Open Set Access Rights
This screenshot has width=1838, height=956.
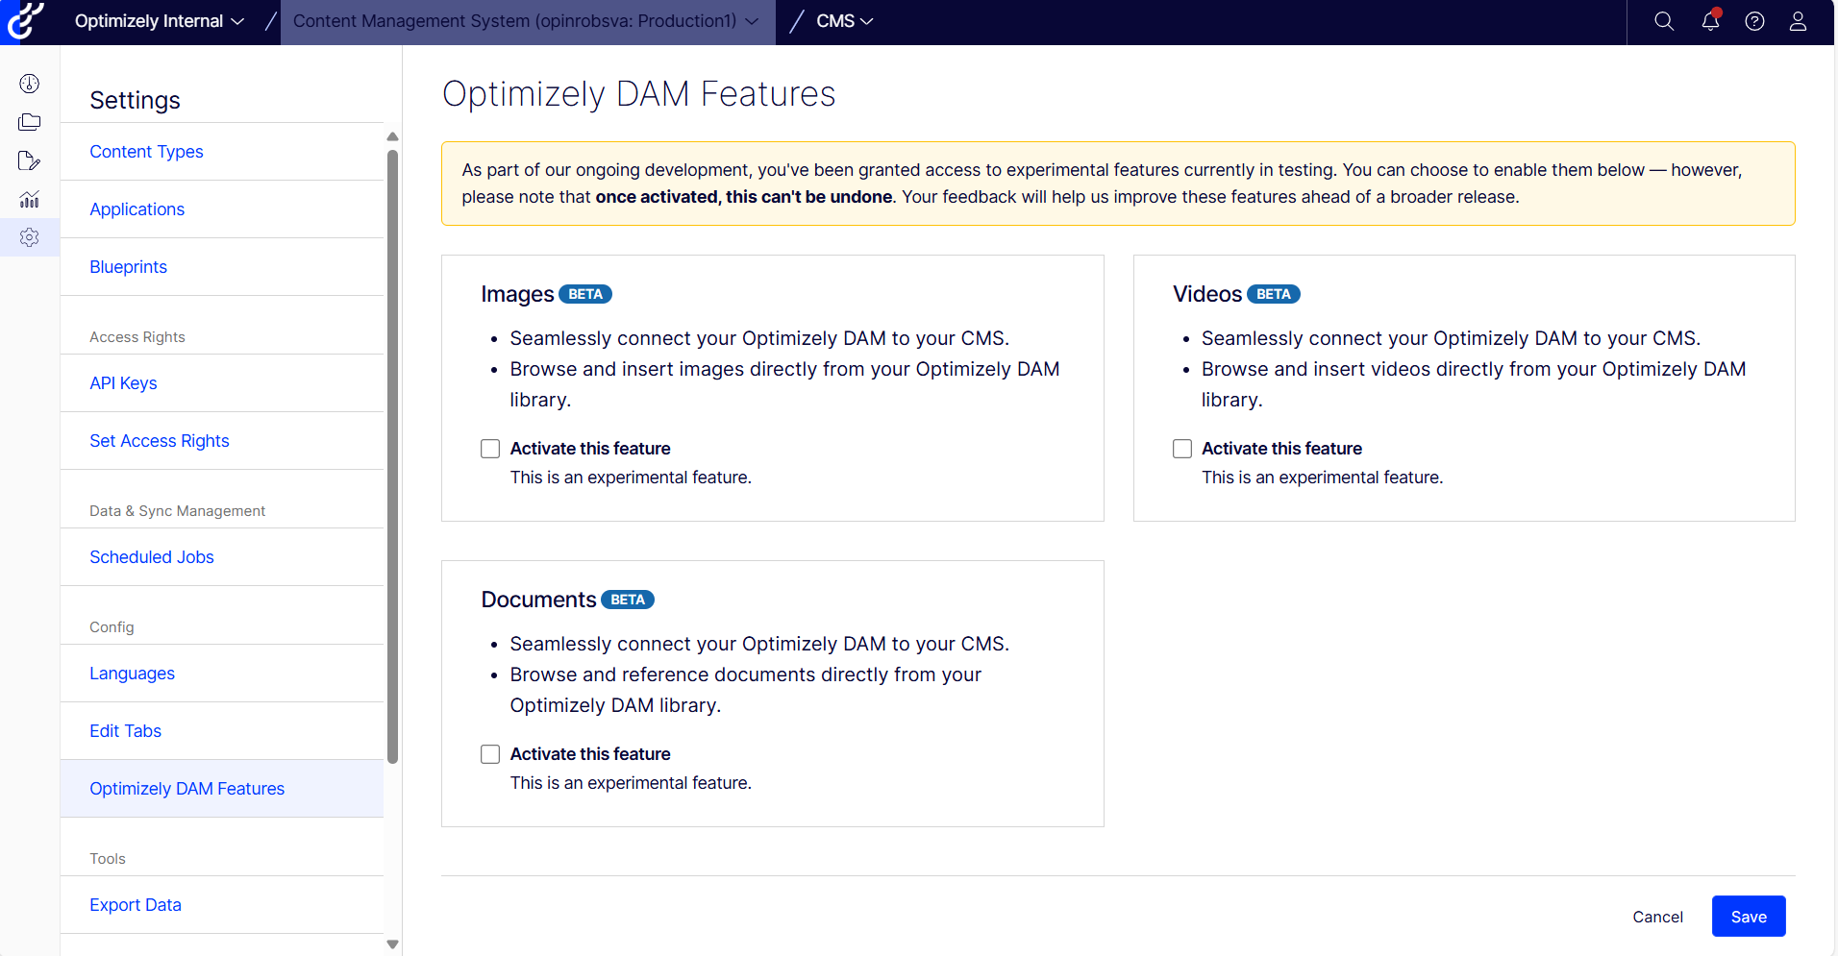point(160,441)
